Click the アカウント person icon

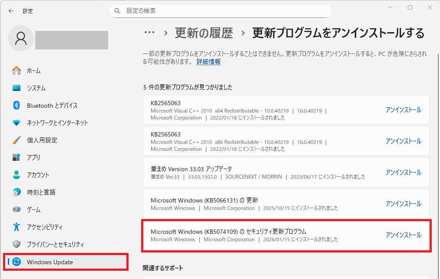tap(17, 175)
